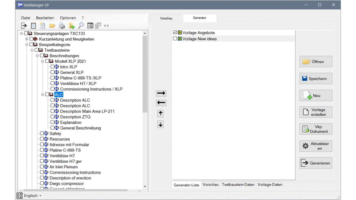The height and width of the screenshot is (200, 356).
Task: Check the checkbox next to Safety
Action: (41, 133)
